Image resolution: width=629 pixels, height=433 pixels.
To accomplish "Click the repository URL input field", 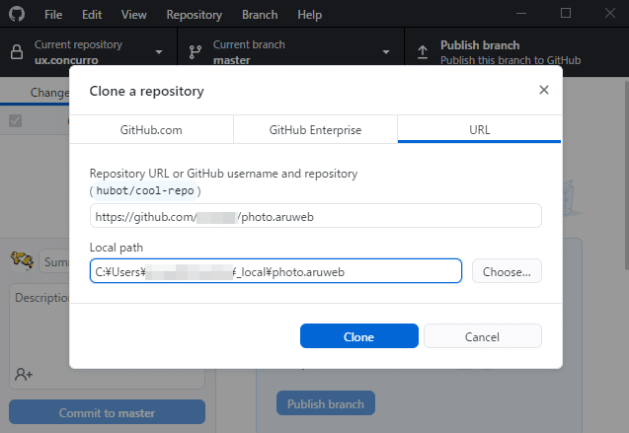I will pyautogui.click(x=316, y=216).
